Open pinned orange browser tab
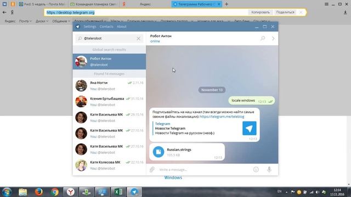This screenshot has width=351, height=197. pyautogui.click(x=13, y=4)
